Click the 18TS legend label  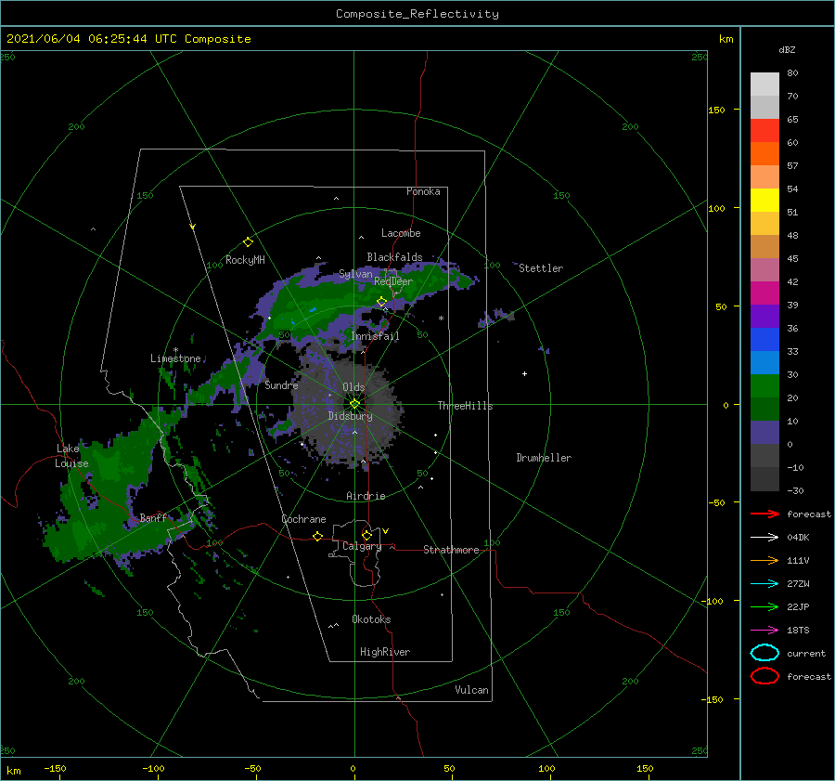pos(798,631)
